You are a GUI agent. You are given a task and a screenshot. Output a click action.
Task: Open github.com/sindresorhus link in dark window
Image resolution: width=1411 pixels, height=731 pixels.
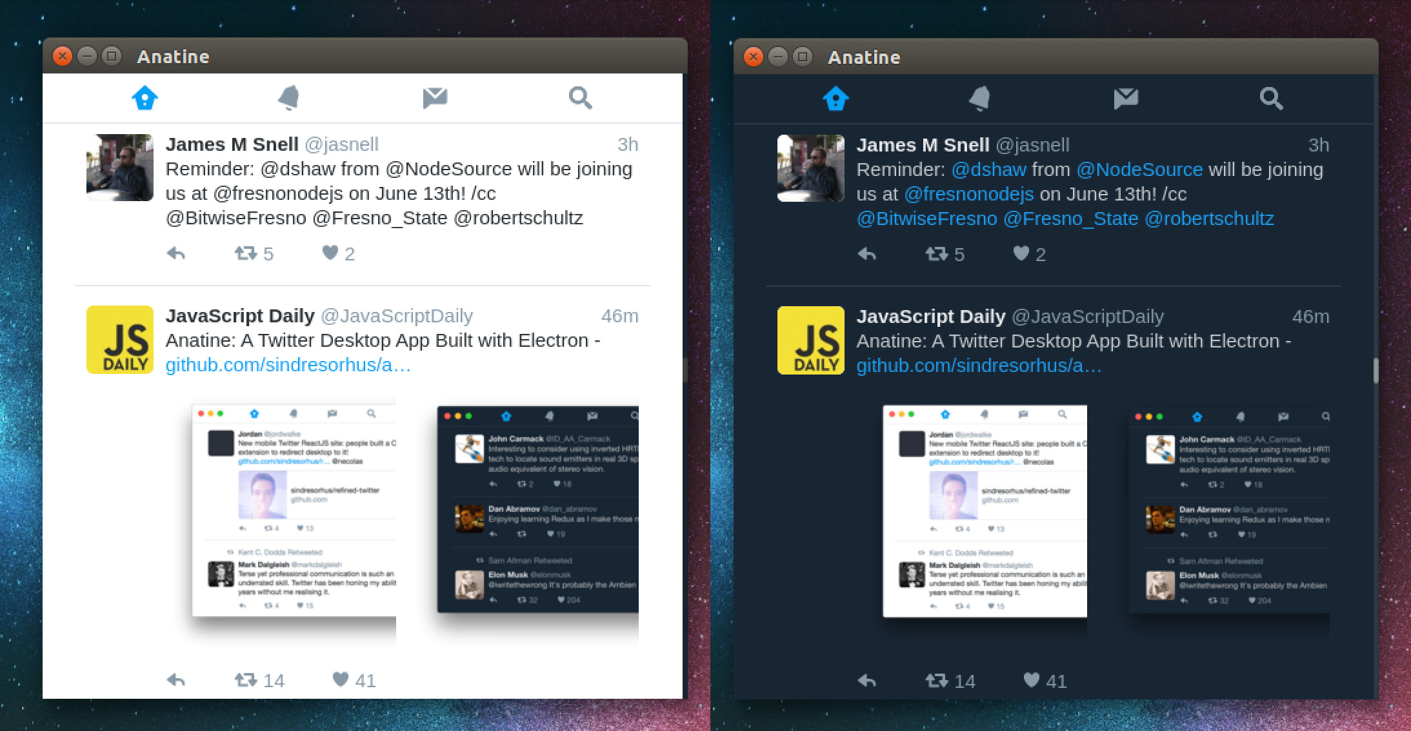979,365
